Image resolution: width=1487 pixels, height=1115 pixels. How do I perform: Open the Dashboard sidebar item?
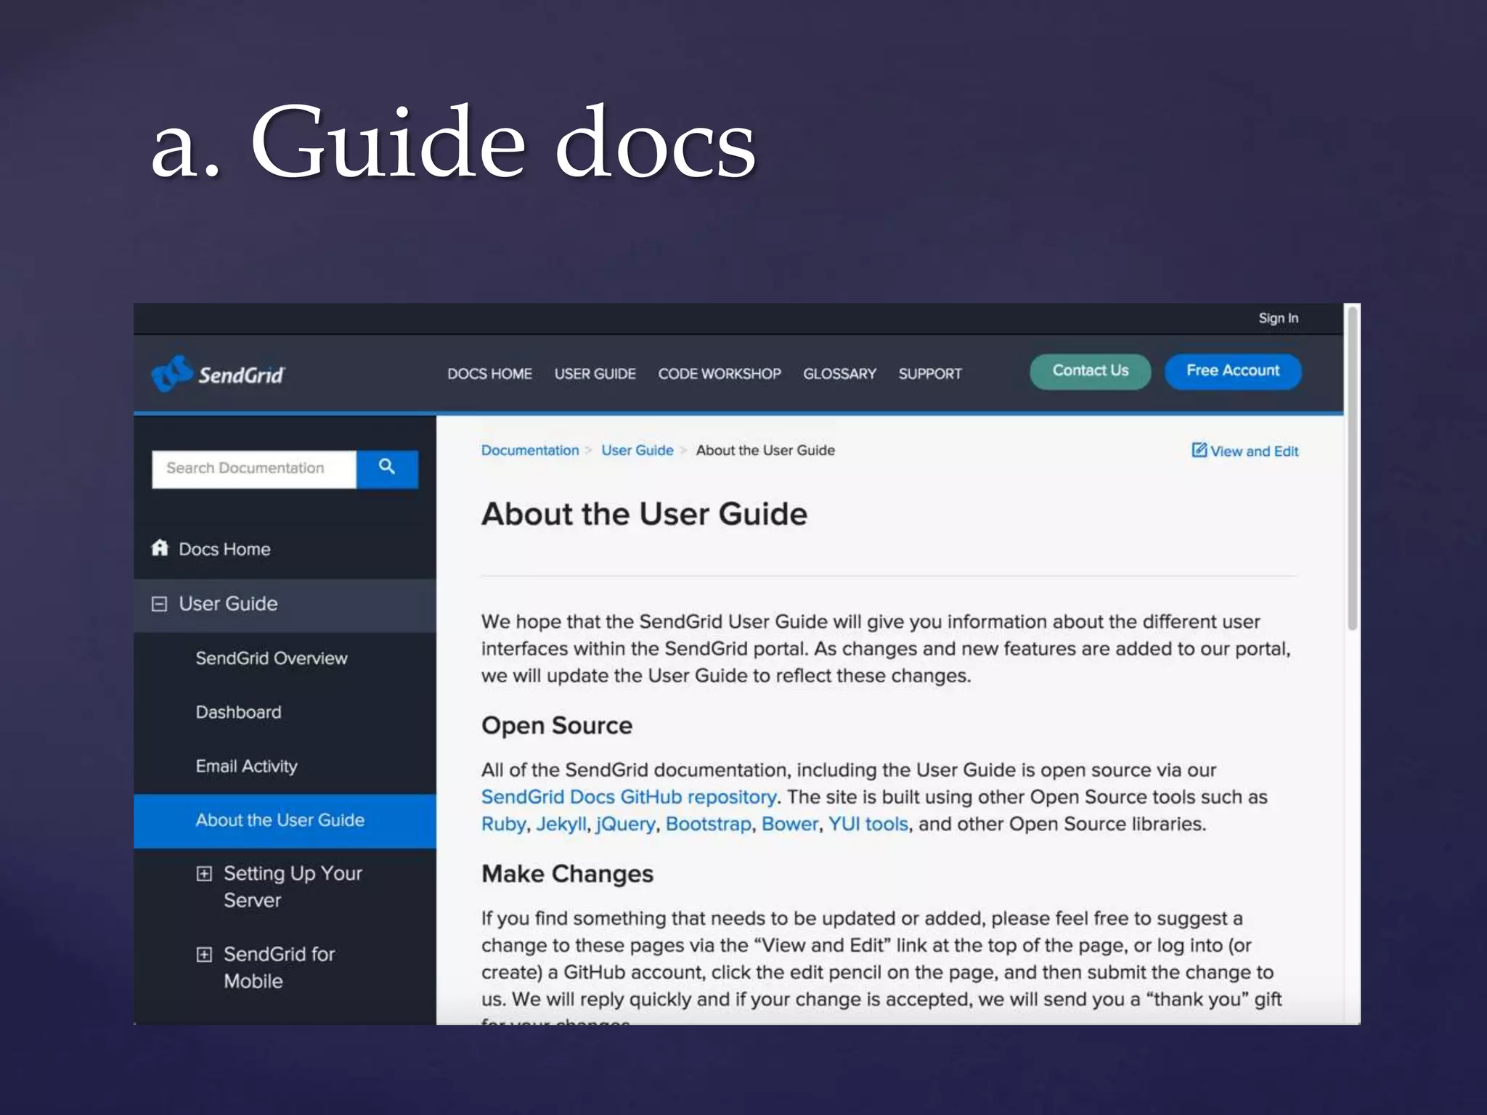[238, 712]
